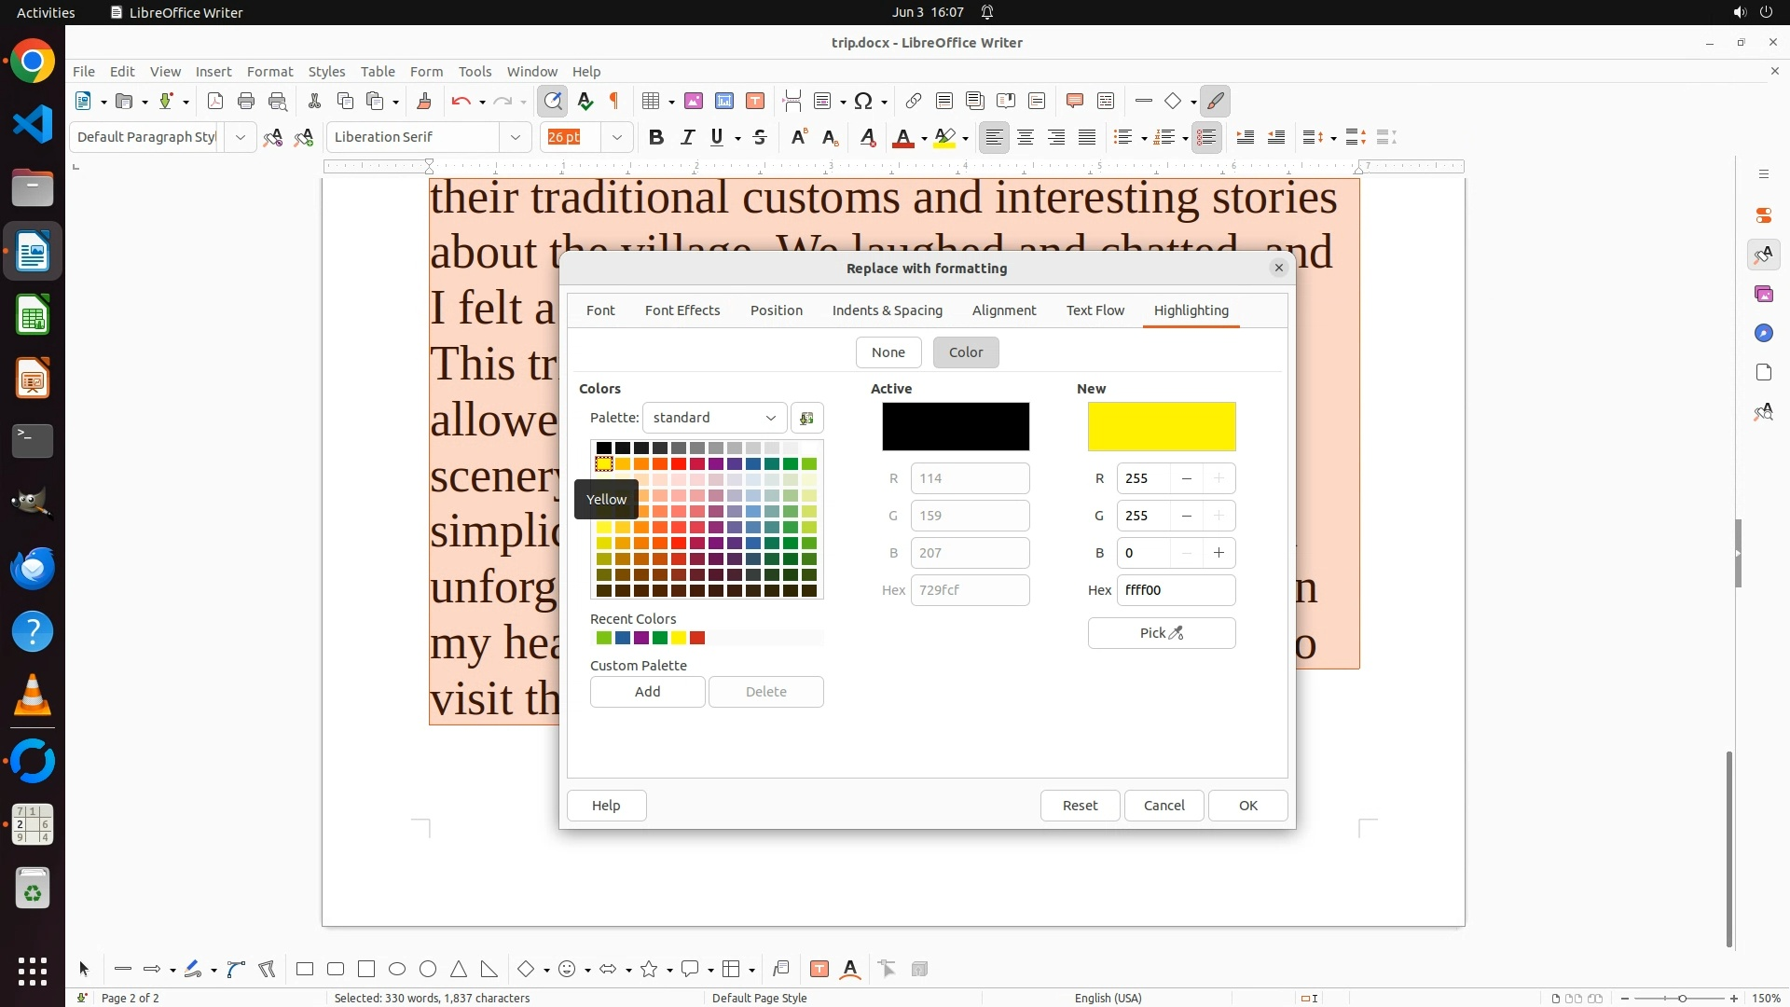Click the Bold formatting icon
Viewport: 1790px width, 1007px height.
(x=656, y=137)
